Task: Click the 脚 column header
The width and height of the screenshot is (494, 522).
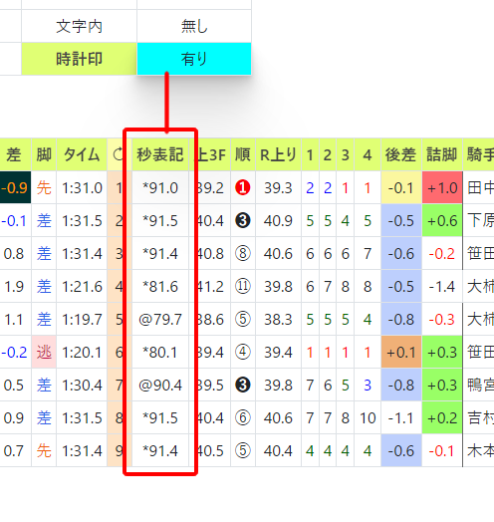Action: click(44, 154)
